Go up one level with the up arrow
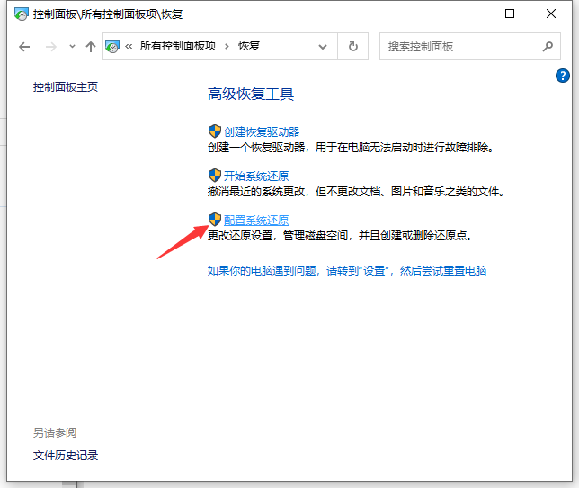 [x=90, y=47]
